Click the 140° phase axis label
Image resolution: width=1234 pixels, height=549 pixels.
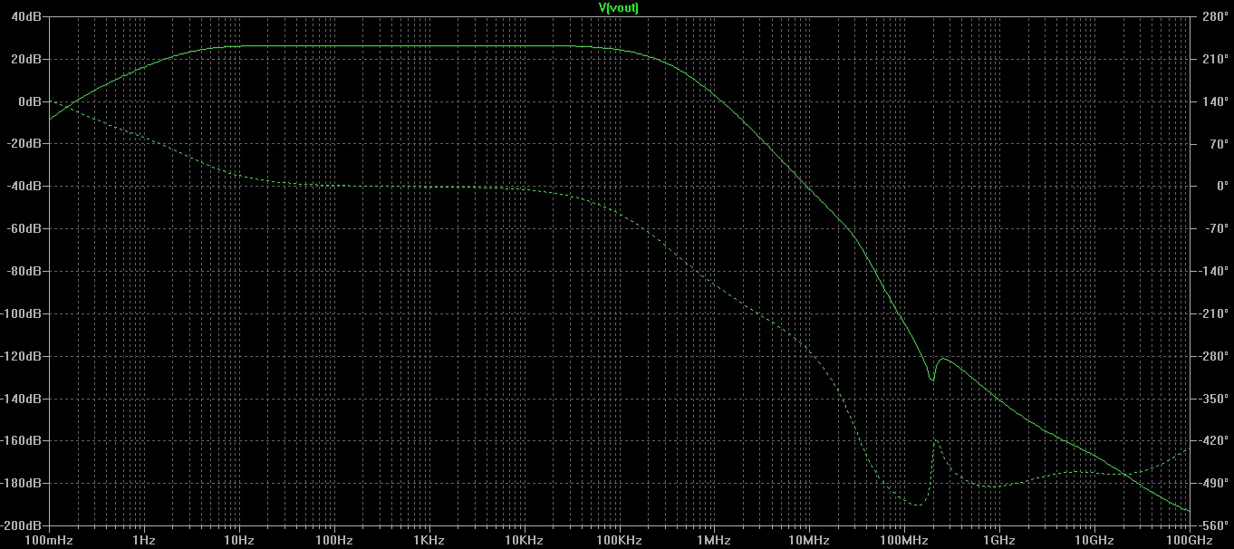tap(1215, 101)
